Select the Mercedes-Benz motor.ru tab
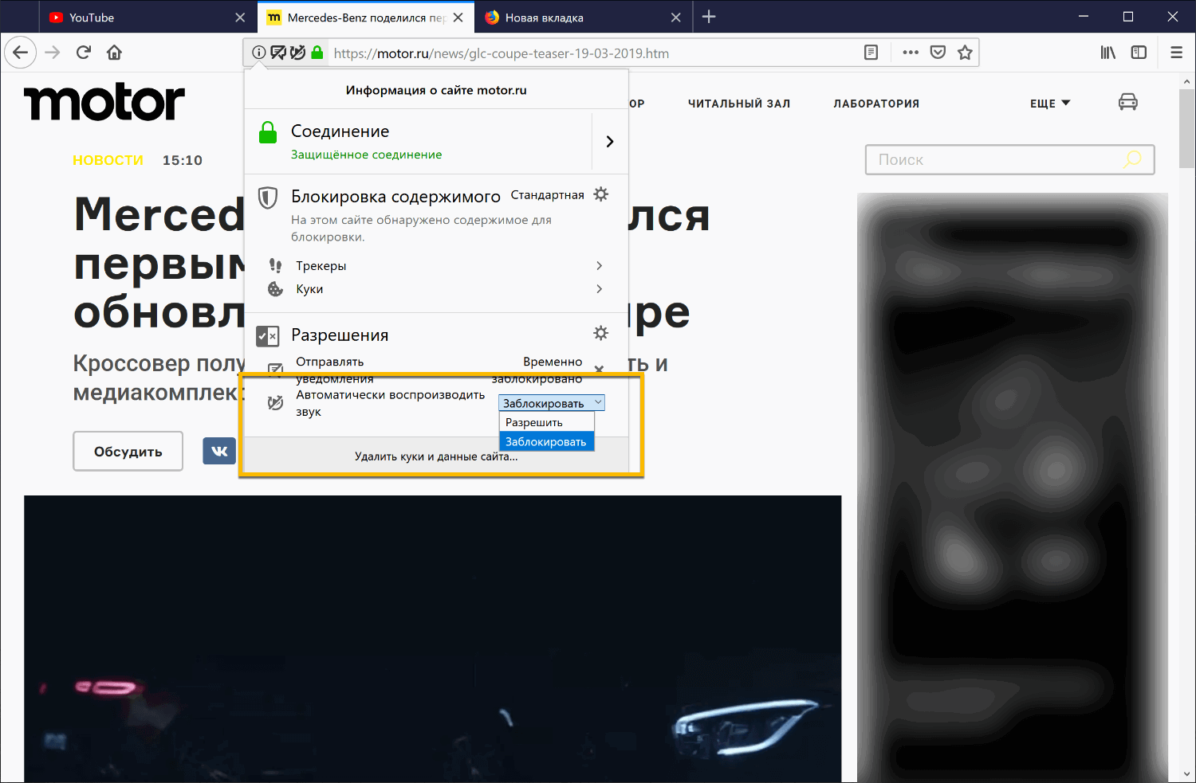Image resolution: width=1196 pixels, height=783 pixels. click(366, 18)
